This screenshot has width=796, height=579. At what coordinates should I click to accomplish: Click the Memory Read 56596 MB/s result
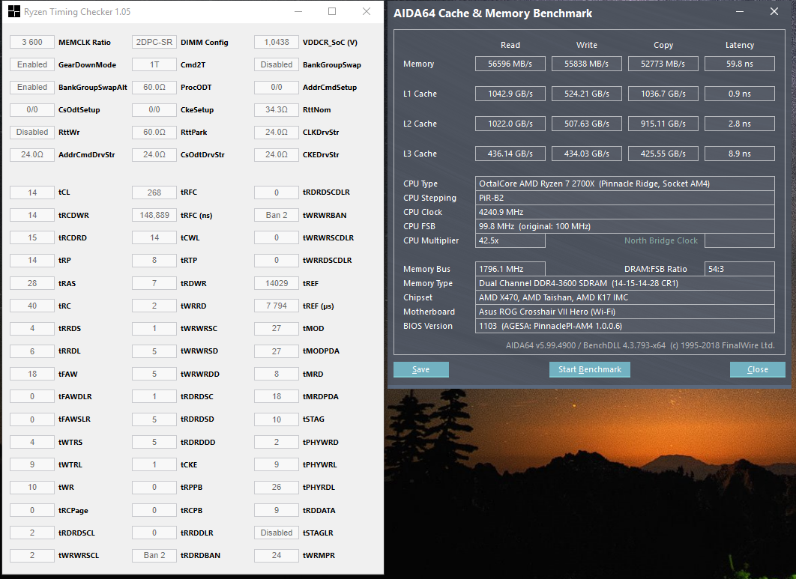(510, 64)
